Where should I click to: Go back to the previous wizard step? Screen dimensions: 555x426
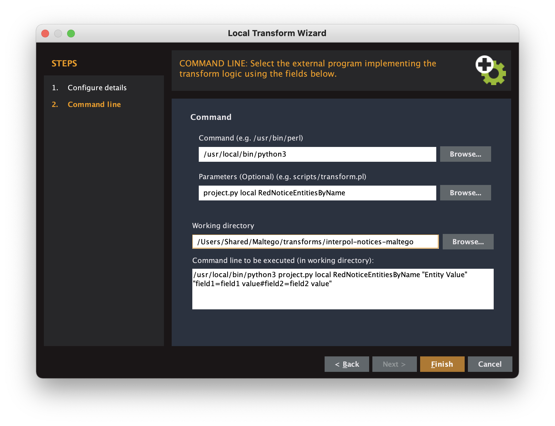click(x=347, y=364)
